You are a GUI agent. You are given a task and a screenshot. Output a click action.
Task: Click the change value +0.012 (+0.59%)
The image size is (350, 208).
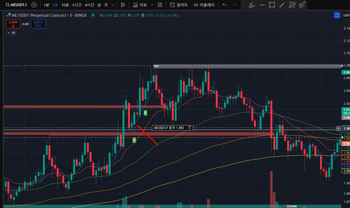(x=167, y=15)
